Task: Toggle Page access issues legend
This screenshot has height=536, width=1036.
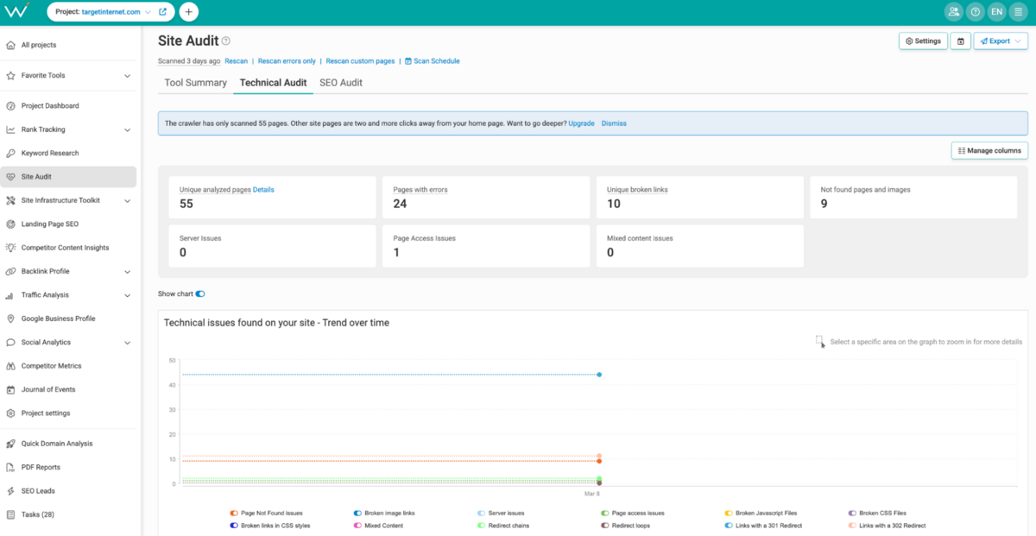Action: click(x=605, y=514)
